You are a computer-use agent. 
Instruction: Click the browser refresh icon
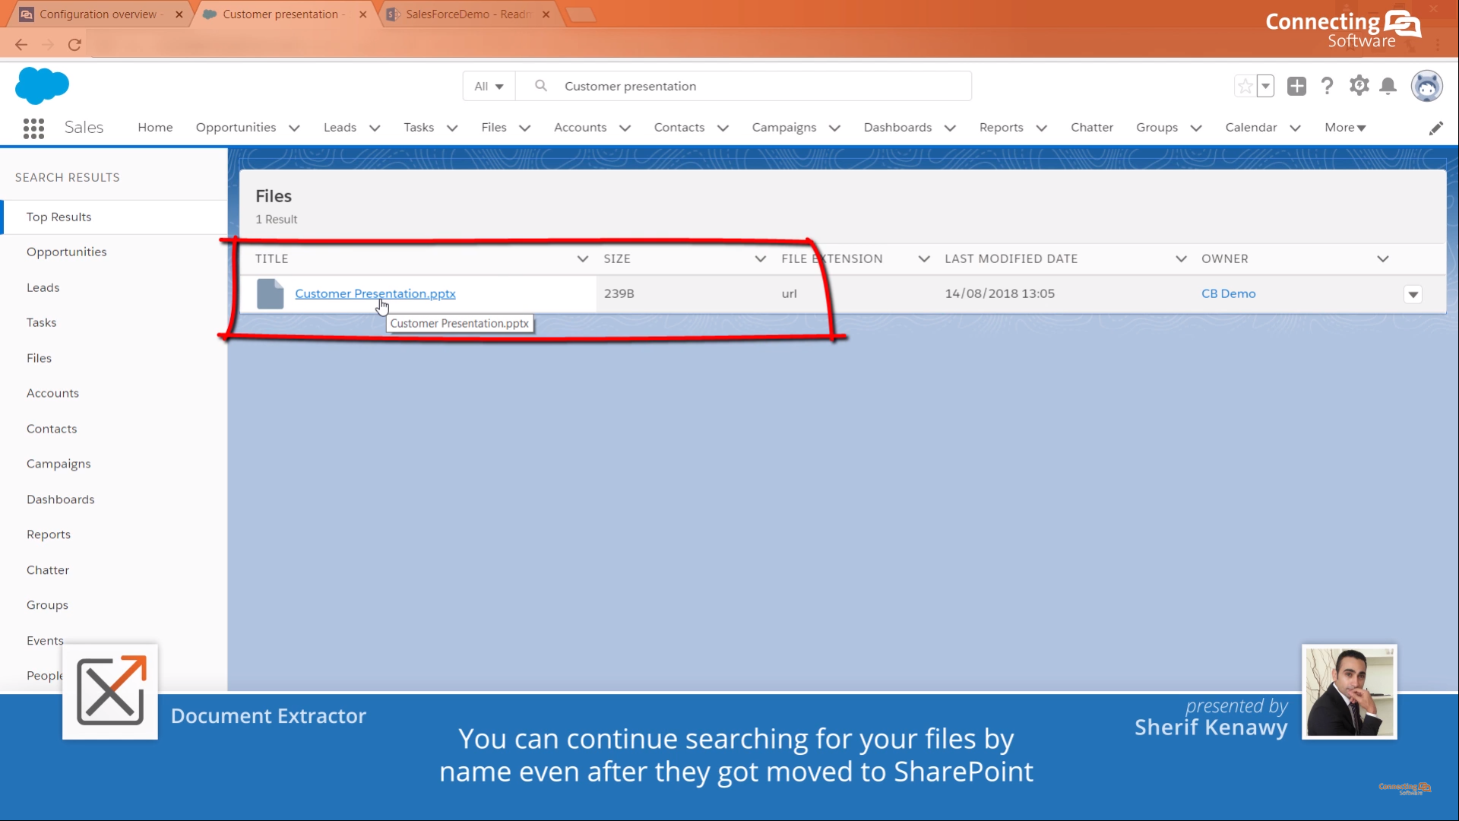[74, 44]
